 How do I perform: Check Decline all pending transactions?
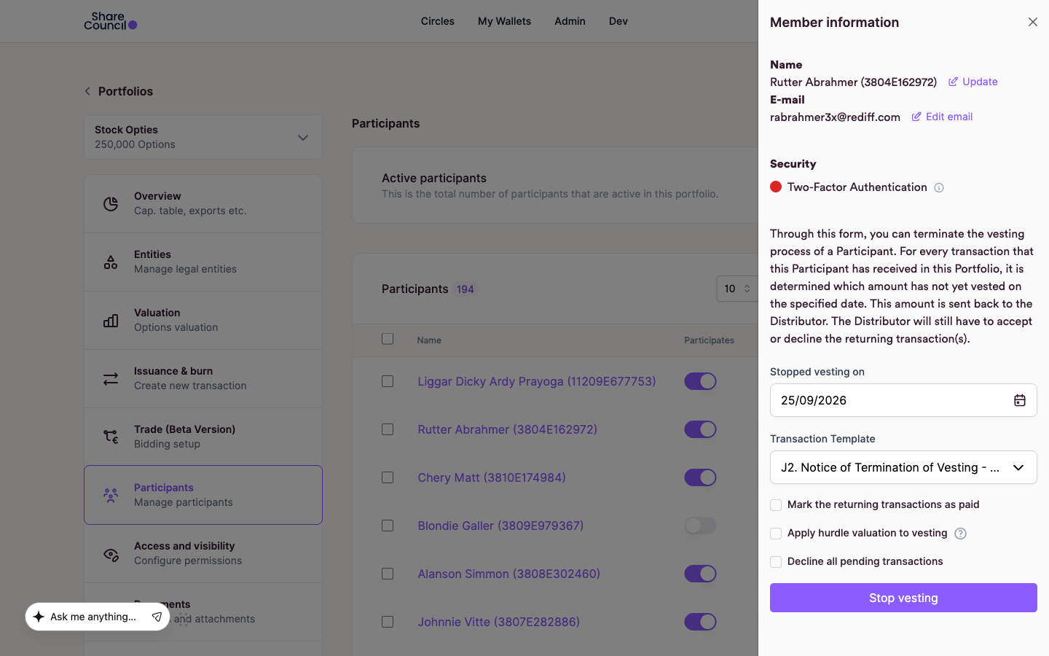[x=776, y=562]
